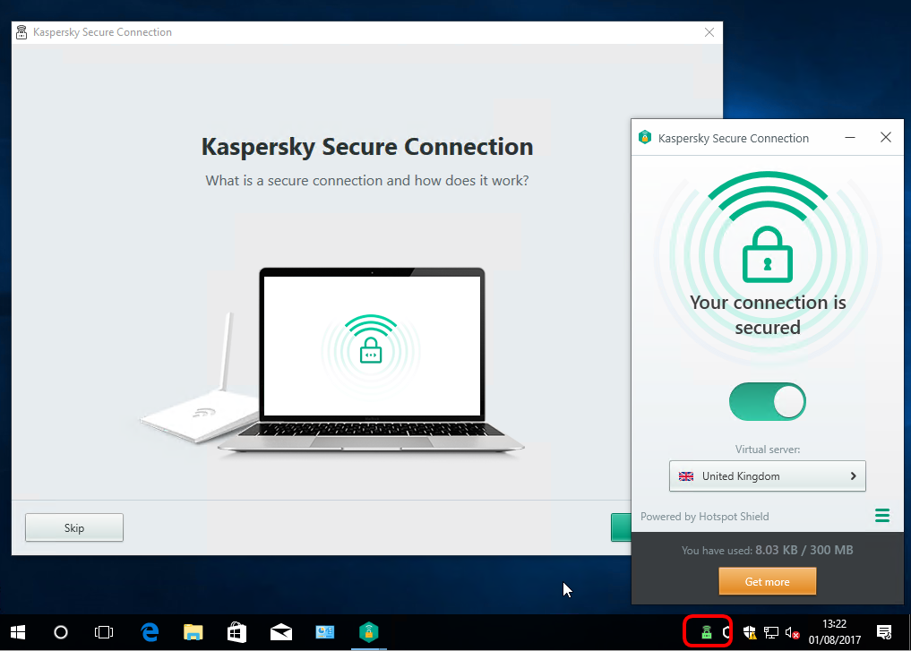This screenshot has height=651, width=911.
Task: Open the Mail app from the taskbar
Action: (x=281, y=632)
